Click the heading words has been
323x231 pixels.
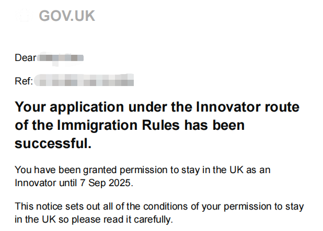click(x=214, y=125)
